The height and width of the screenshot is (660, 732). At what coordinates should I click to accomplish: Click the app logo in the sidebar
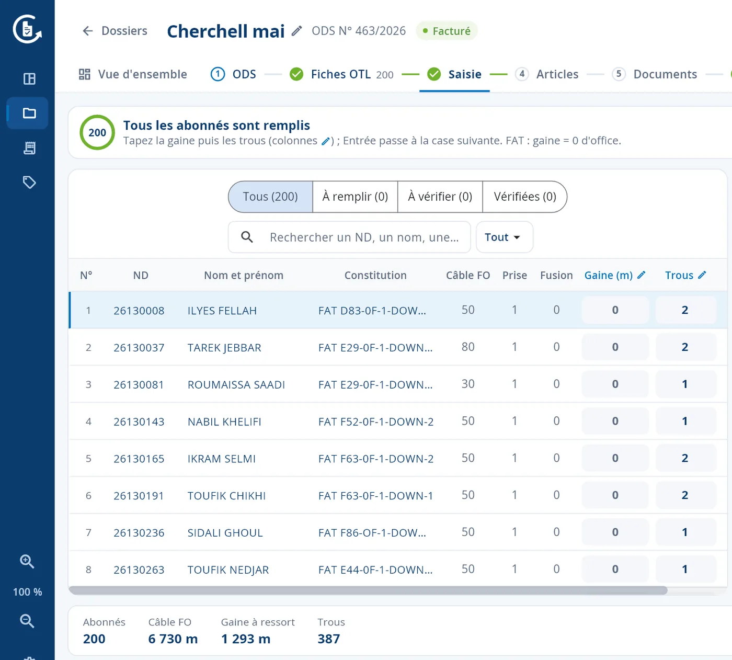(x=27, y=29)
